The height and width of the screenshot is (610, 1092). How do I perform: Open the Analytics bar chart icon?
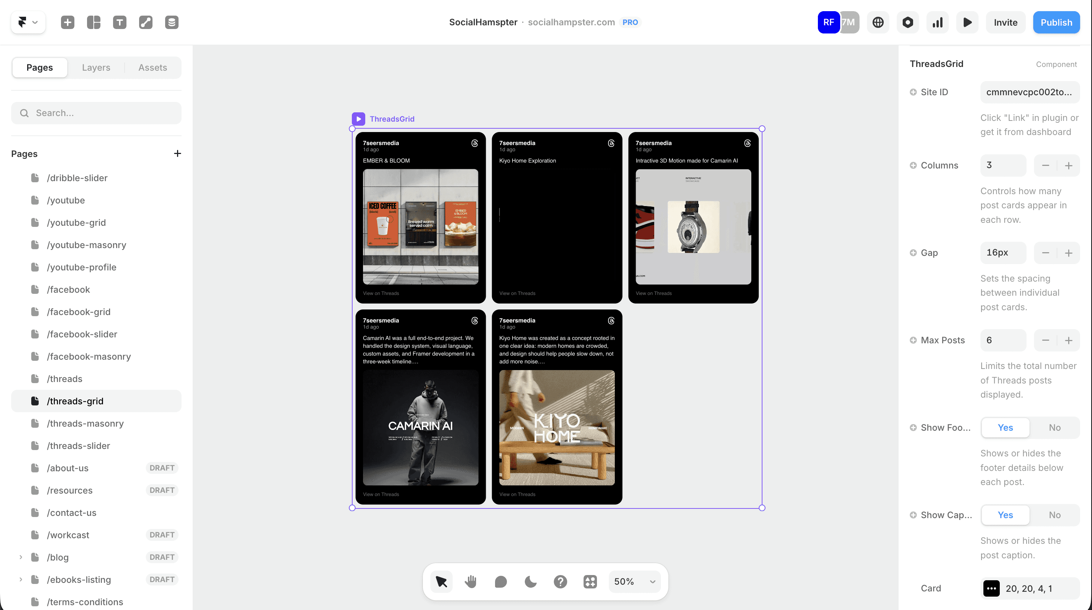click(938, 22)
